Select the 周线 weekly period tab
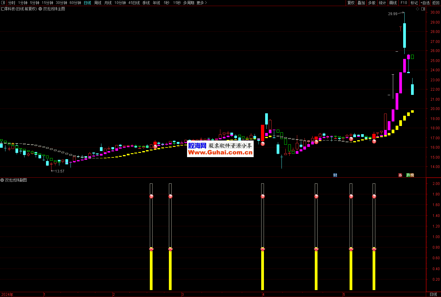The image size is (441, 297). (98, 3)
